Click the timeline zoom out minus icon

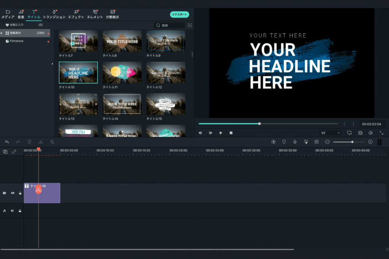pyautogui.click(x=327, y=142)
